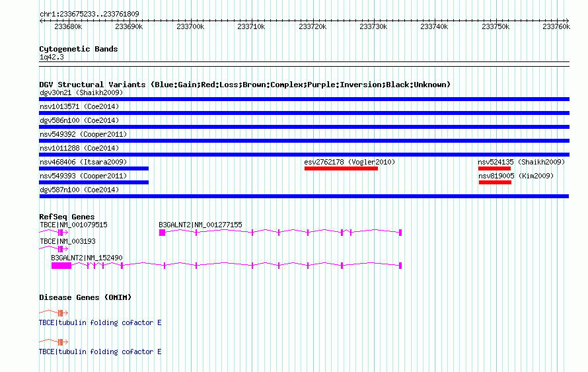588x372 pixels.
Task: Click the RefSeq Genes track heading
Action: [x=67, y=217]
